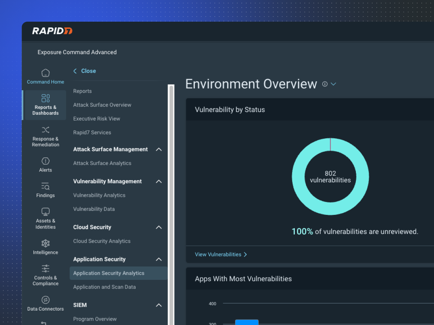Select the Controls & Compliance icon
The width and height of the screenshot is (434, 325).
pos(45,268)
